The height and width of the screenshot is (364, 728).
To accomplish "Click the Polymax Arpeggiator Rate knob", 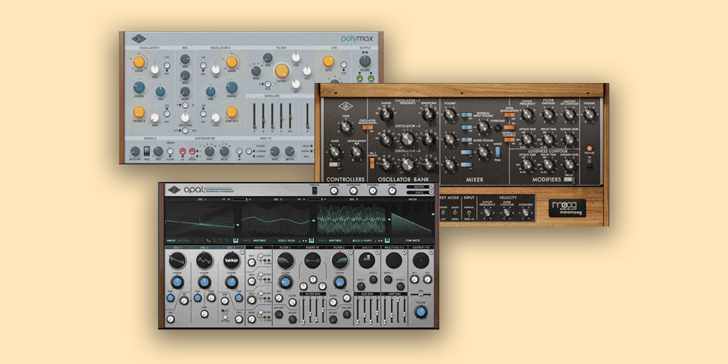I will tap(210, 151).
